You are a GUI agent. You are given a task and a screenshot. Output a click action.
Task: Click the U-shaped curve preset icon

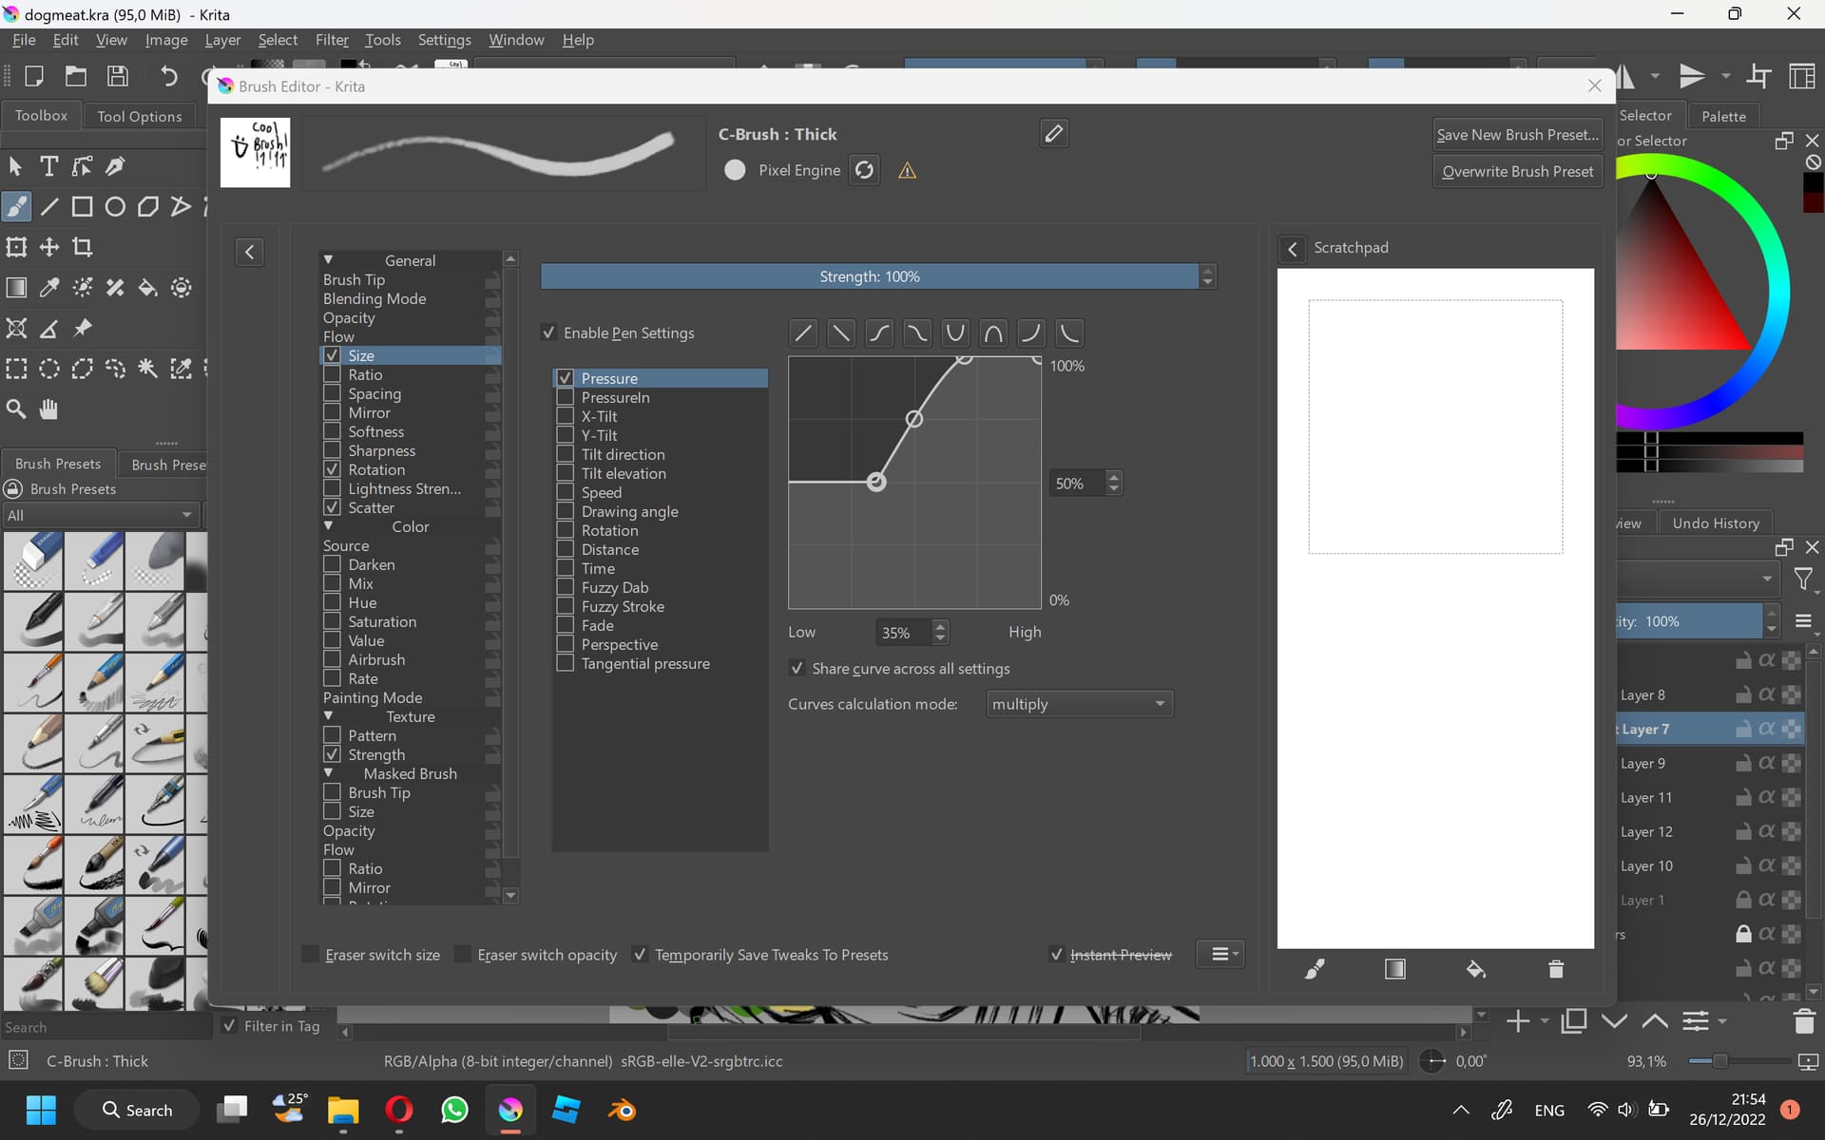(x=954, y=333)
